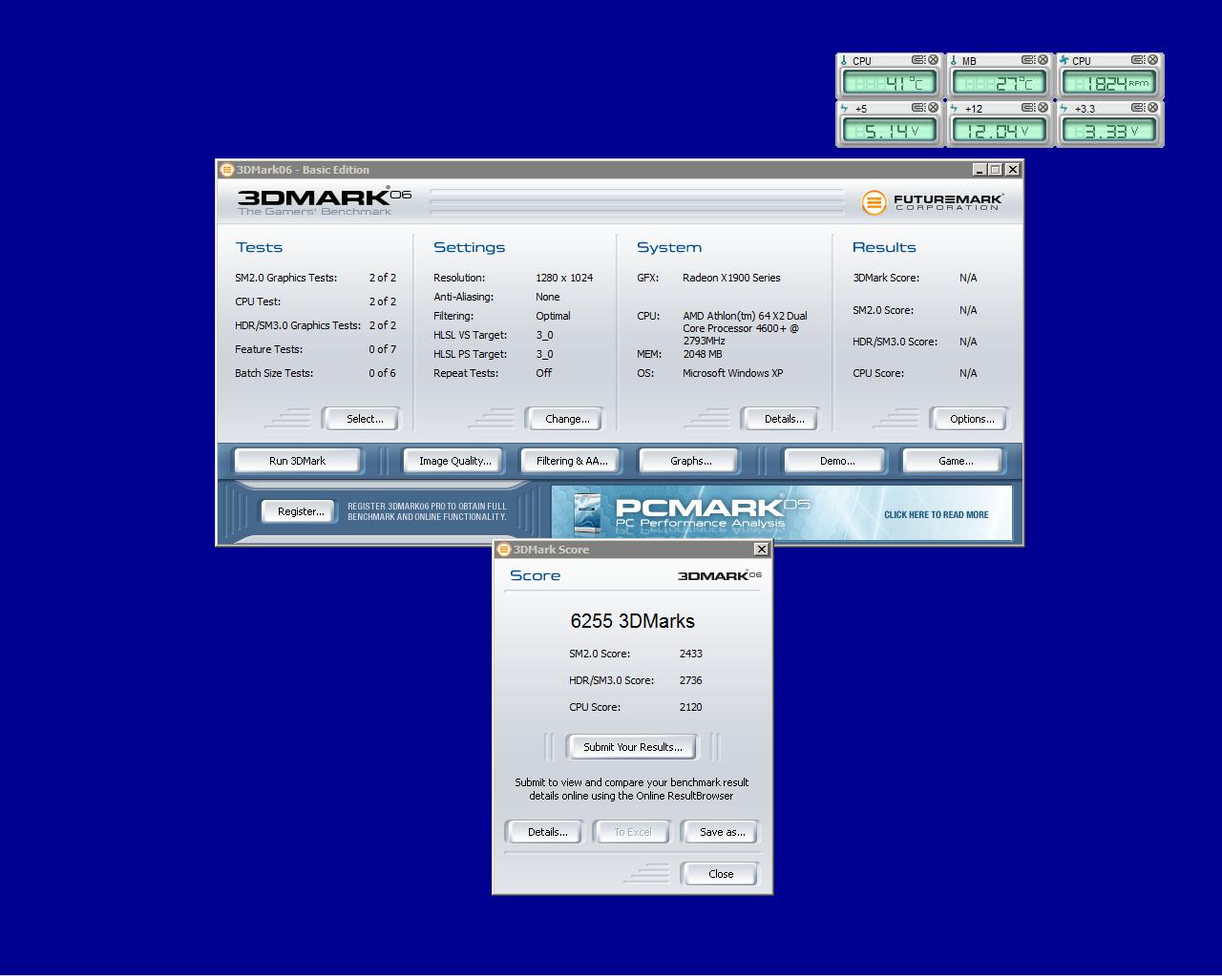Image resolution: width=1222 pixels, height=977 pixels.
Task: Click Feature Tests value '0 of 7'
Action: coord(382,349)
